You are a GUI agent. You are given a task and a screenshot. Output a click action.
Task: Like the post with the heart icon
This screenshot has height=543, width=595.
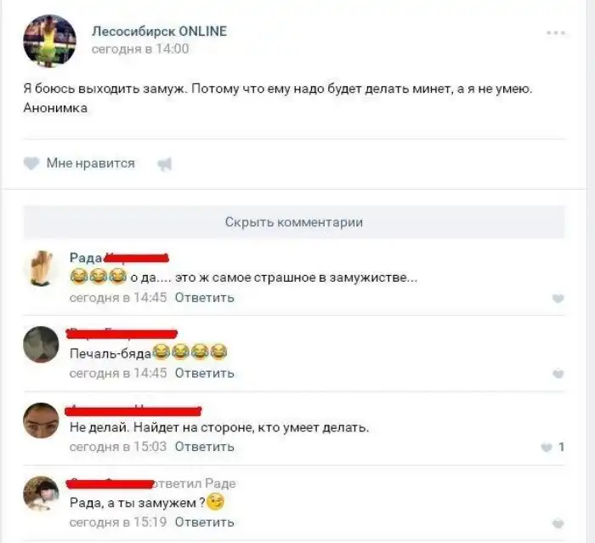pyautogui.click(x=31, y=163)
